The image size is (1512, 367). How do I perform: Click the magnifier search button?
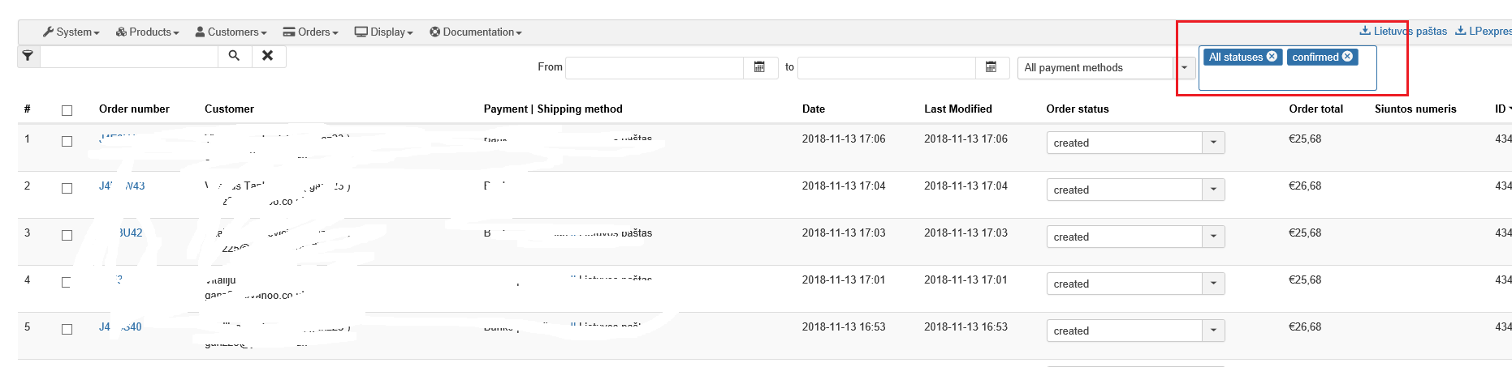point(235,56)
